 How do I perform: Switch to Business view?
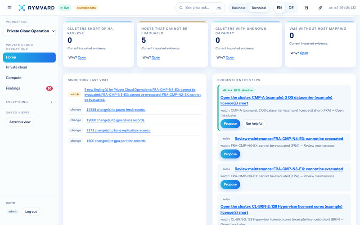pos(238,8)
